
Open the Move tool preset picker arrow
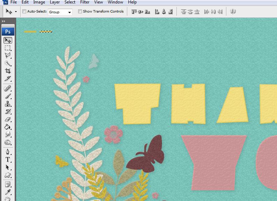click(x=16, y=12)
